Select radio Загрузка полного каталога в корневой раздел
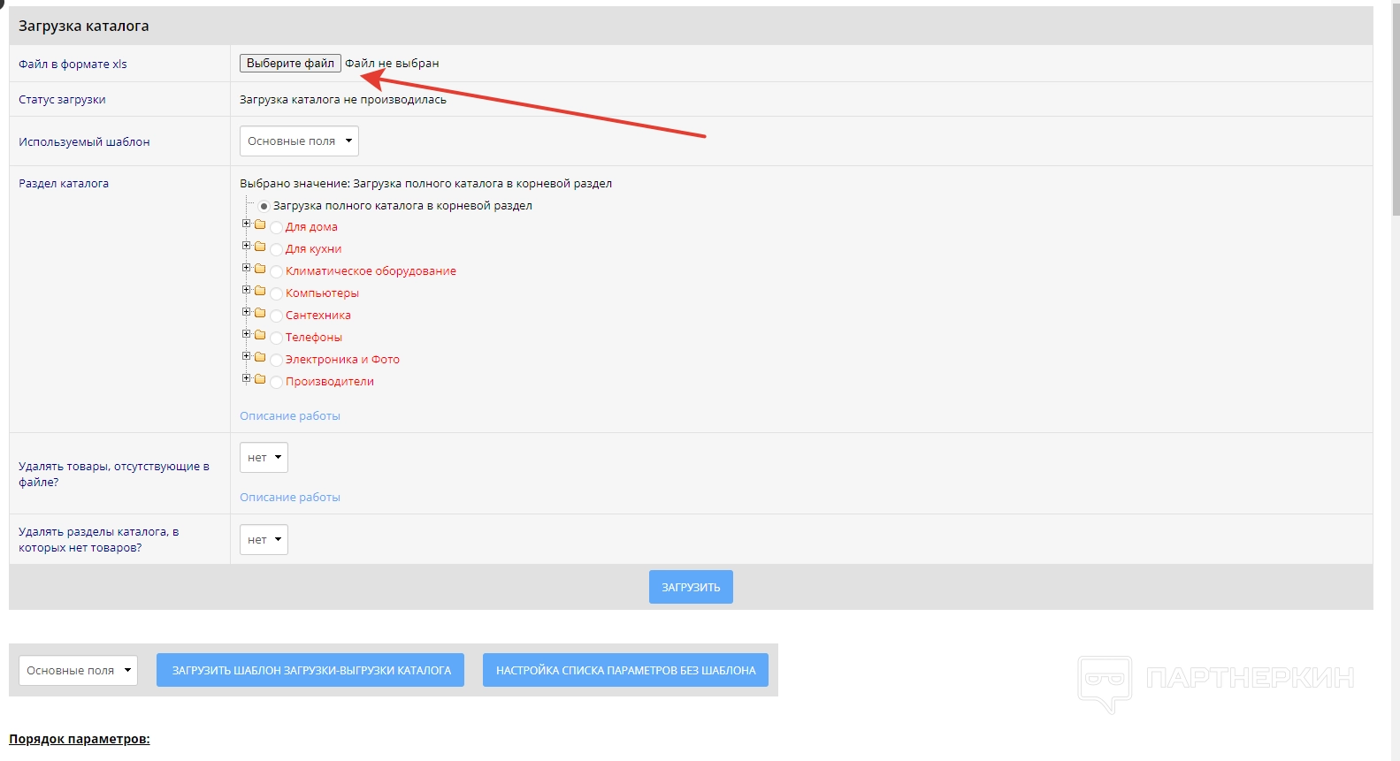The height and width of the screenshot is (761, 1400). click(264, 206)
